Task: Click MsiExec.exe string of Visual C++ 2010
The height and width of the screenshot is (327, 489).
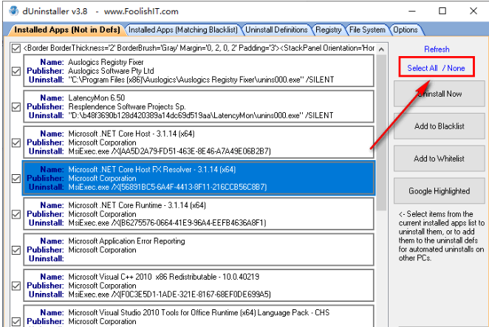Action: point(169,295)
